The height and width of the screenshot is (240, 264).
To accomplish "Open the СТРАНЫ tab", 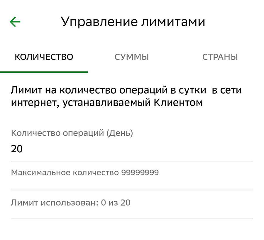I will pos(220,57).
